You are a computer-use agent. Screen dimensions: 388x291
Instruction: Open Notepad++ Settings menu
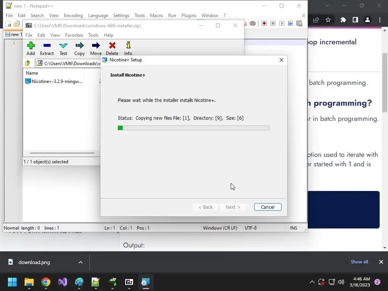pyautogui.click(x=121, y=15)
